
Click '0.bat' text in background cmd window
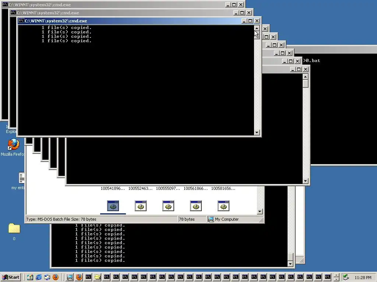click(313, 61)
